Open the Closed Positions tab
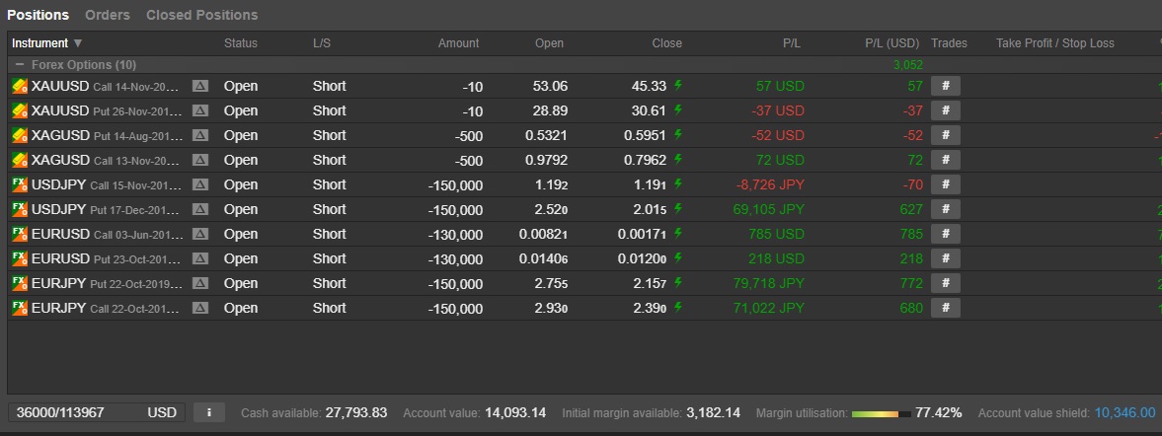The width and height of the screenshot is (1162, 436). (x=201, y=15)
